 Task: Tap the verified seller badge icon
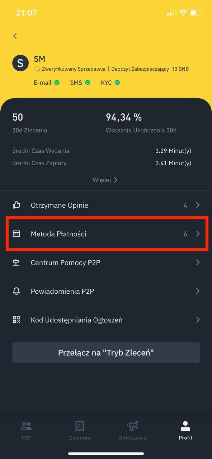tap(37, 69)
